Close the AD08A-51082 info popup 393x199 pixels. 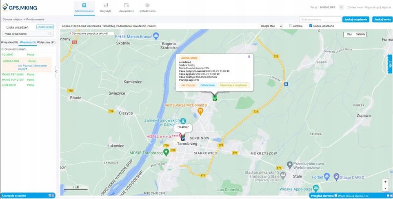pos(249,57)
